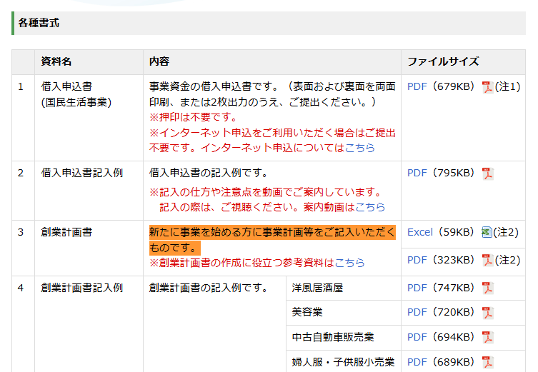Image resolution: width=538 pixels, height=372 pixels.
Task: Open 中古自動車販売業 PDF text link (694KB)
Action: pyautogui.click(x=417, y=336)
